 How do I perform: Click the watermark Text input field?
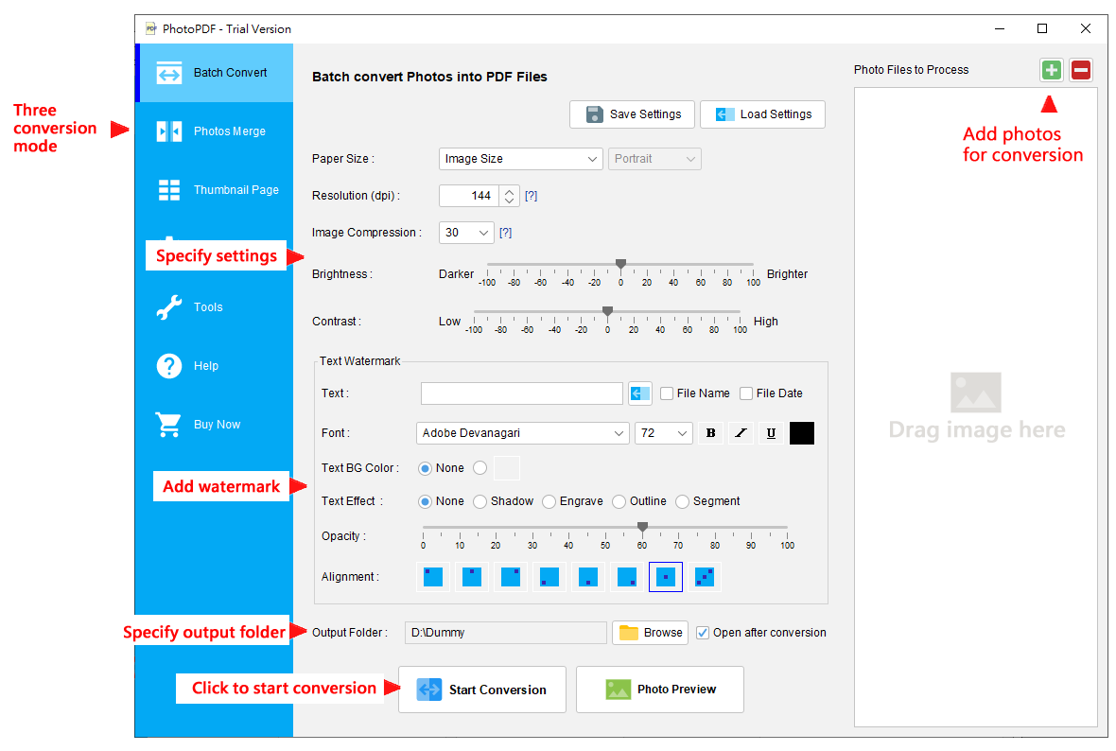coord(522,393)
